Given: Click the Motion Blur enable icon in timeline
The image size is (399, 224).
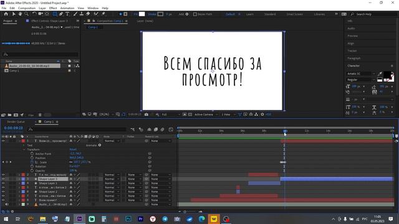Looking at the screenshot, I should 162,129.
